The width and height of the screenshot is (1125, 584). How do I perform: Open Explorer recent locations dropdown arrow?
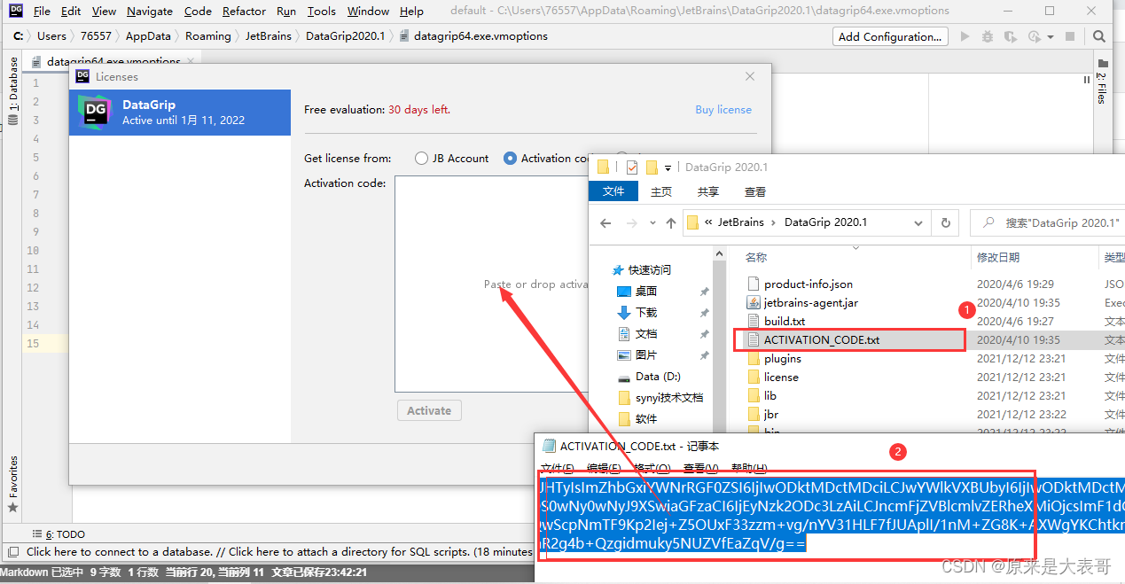tap(652, 223)
